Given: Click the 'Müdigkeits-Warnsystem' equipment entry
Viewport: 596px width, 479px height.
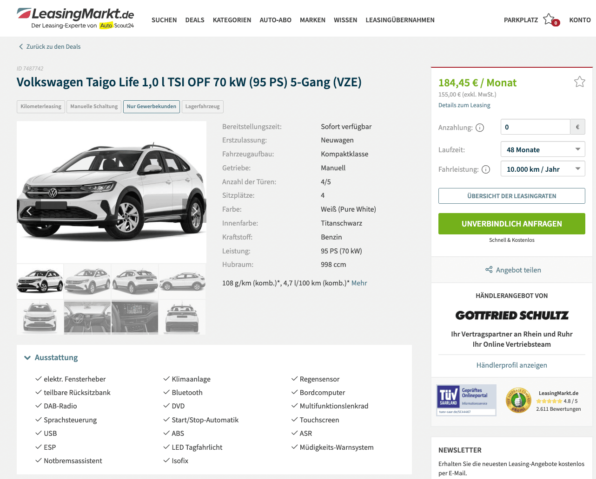Looking at the screenshot, I should (337, 447).
